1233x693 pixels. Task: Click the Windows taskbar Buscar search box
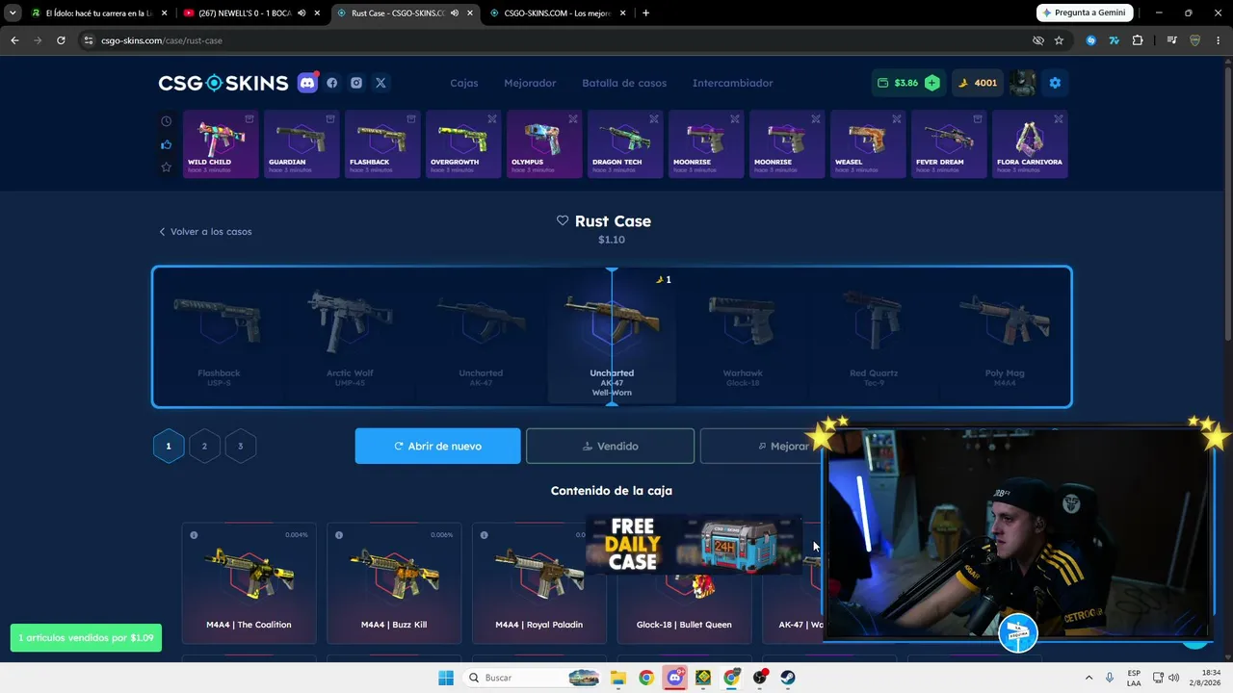[x=531, y=678]
